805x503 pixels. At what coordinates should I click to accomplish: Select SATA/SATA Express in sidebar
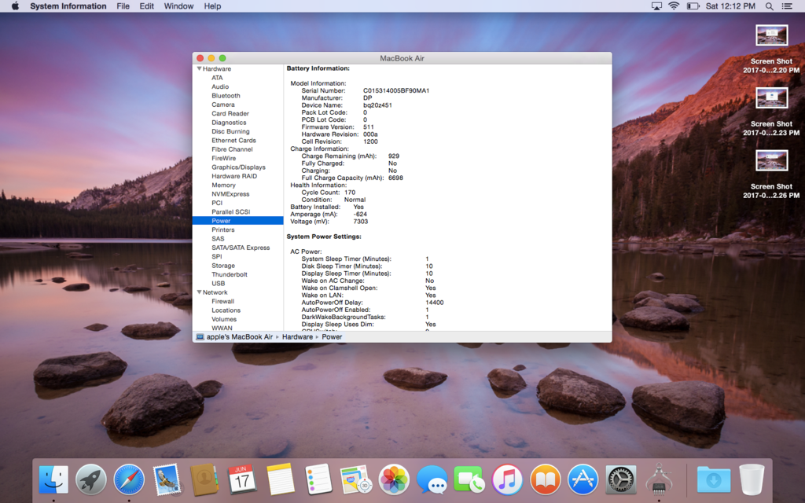pos(241,248)
